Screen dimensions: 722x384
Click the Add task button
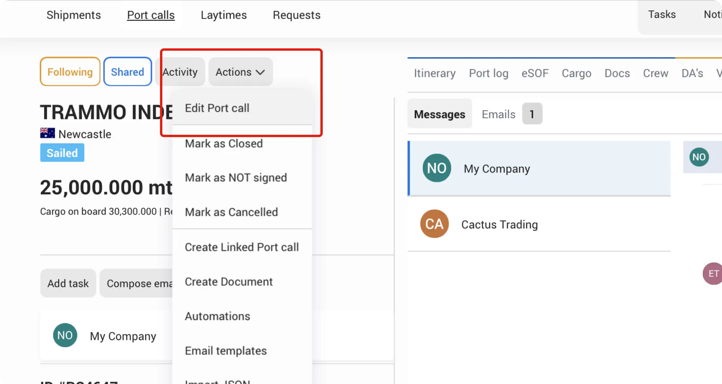(x=68, y=283)
